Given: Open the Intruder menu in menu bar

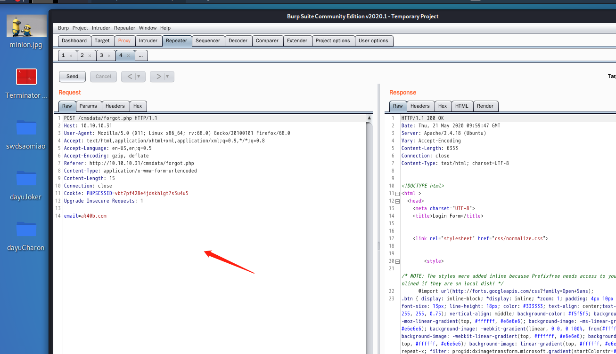Looking at the screenshot, I should click(x=101, y=28).
